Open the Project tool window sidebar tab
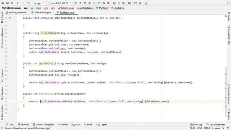 pyautogui.click(x=2, y=17)
